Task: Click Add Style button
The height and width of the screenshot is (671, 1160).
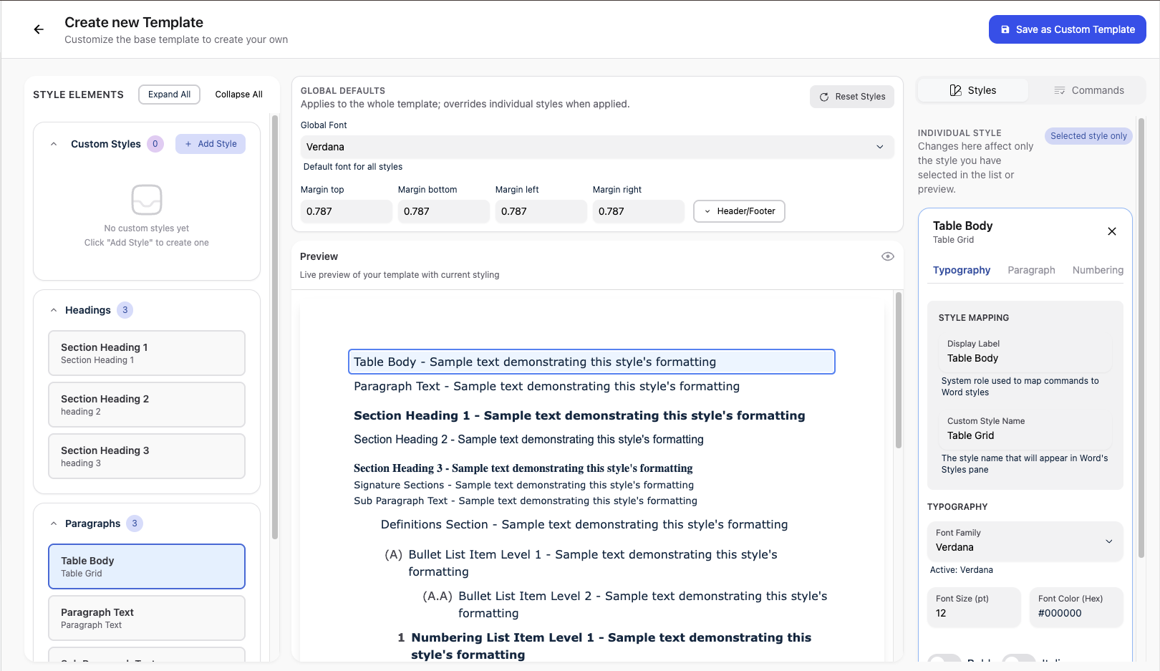Action: click(211, 144)
